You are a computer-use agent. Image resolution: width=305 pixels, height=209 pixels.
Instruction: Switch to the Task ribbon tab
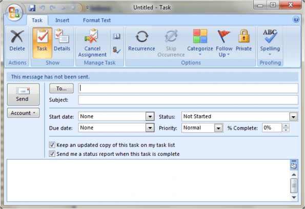point(37,20)
